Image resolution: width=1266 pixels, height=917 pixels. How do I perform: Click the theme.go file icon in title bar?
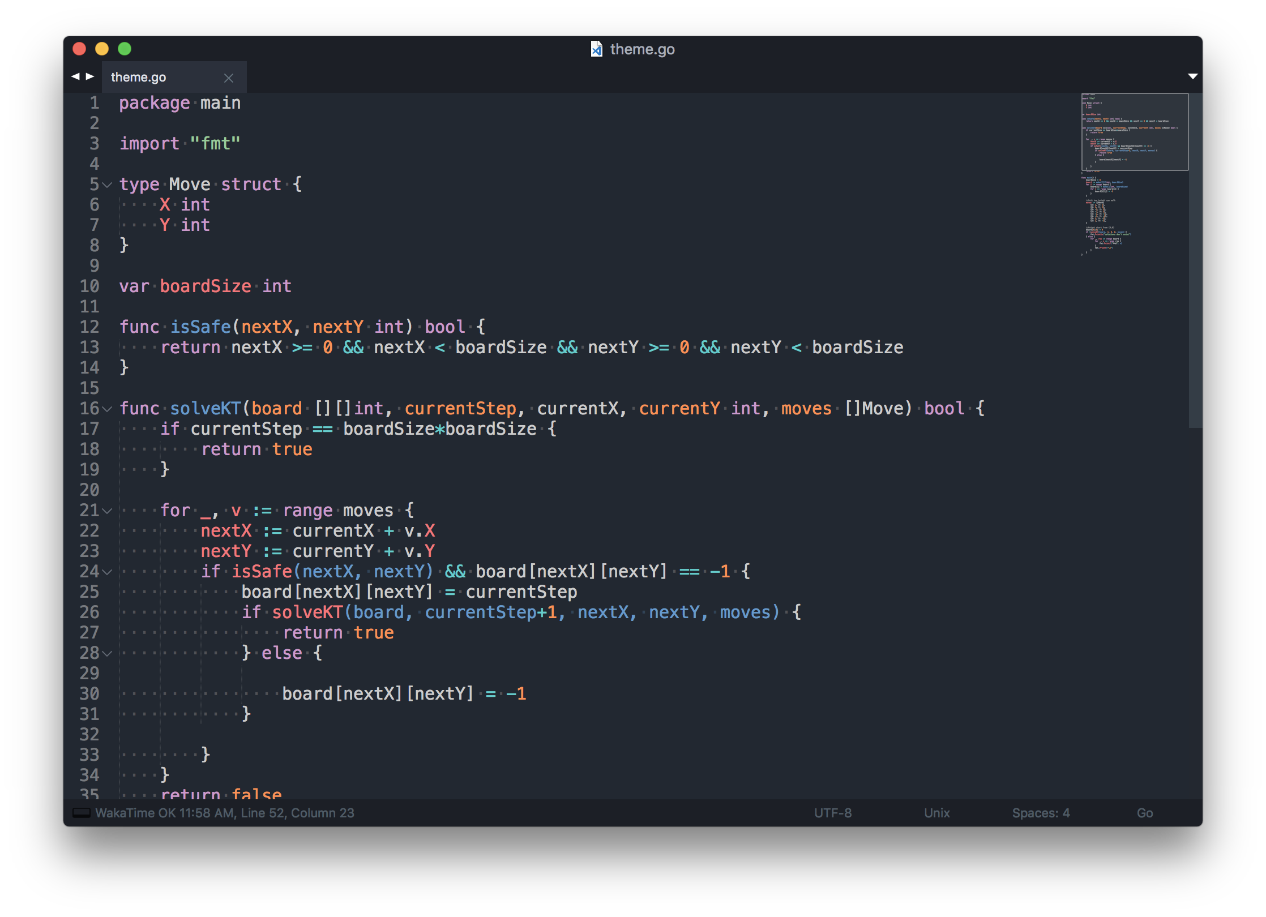pyautogui.click(x=597, y=49)
